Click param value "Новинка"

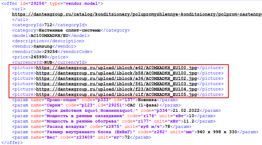147,100
